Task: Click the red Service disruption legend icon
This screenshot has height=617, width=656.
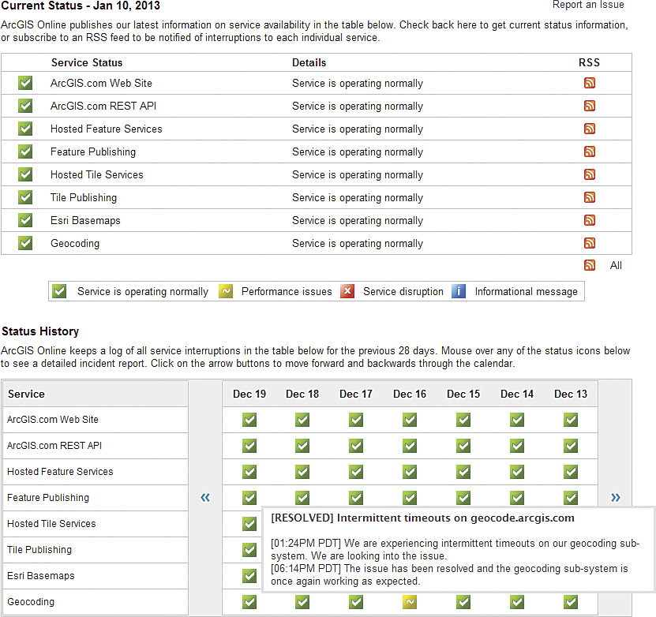Action: click(347, 291)
